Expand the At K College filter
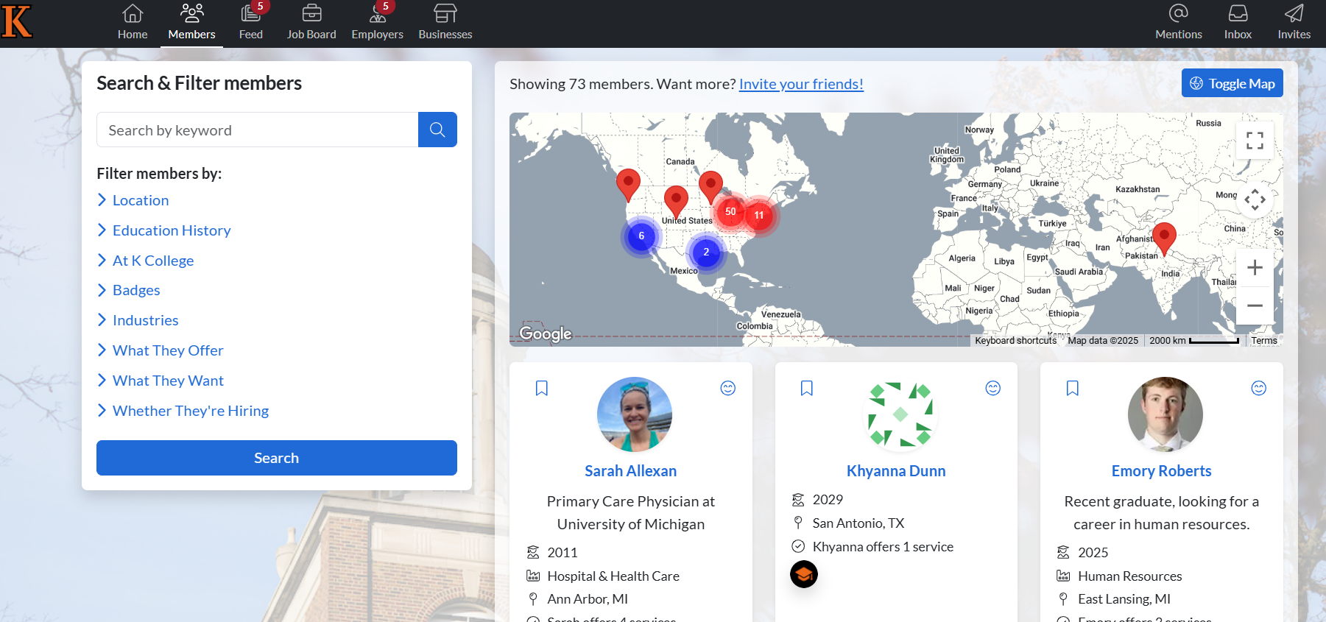 point(146,261)
